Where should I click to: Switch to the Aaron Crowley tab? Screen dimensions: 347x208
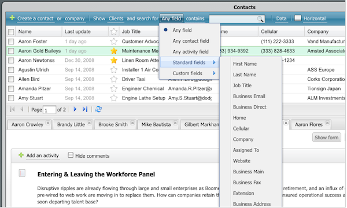(x=27, y=125)
